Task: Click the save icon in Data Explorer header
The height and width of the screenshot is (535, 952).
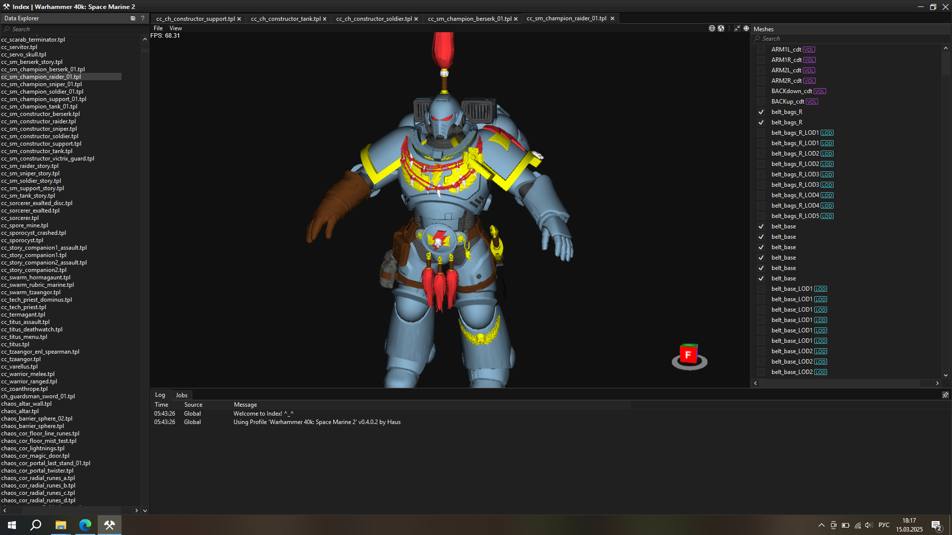Action: (133, 18)
